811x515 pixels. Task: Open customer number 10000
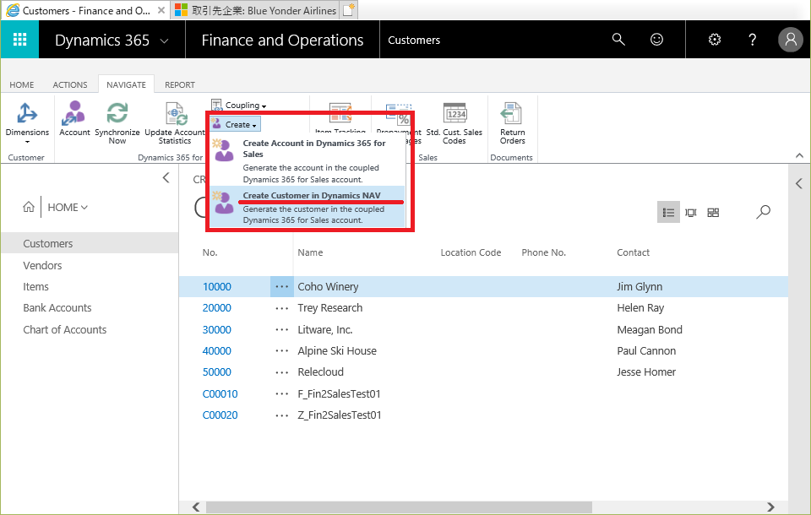coord(217,287)
